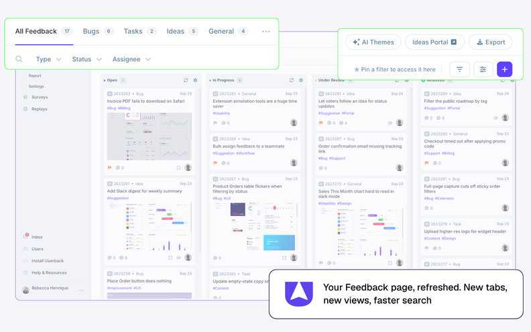The width and height of the screenshot is (531, 332).
Task: Click comment icon on Order confirmation email card
Action: (x=320, y=168)
